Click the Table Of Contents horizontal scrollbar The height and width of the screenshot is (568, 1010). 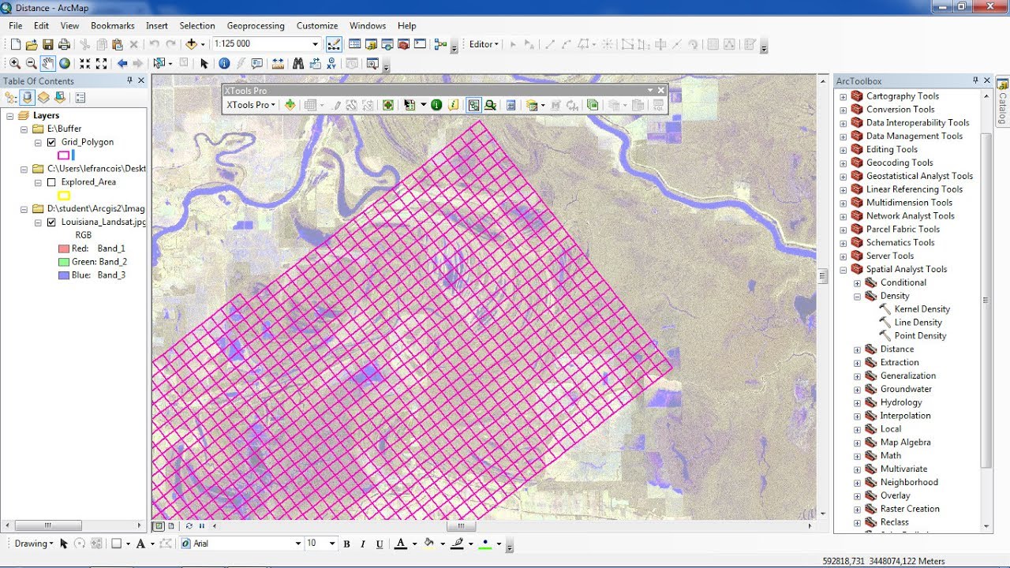[49, 525]
